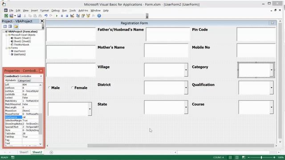Open the State combo box dropdown arrow
This screenshot has width=285, height=160.
(x=186, y=107)
